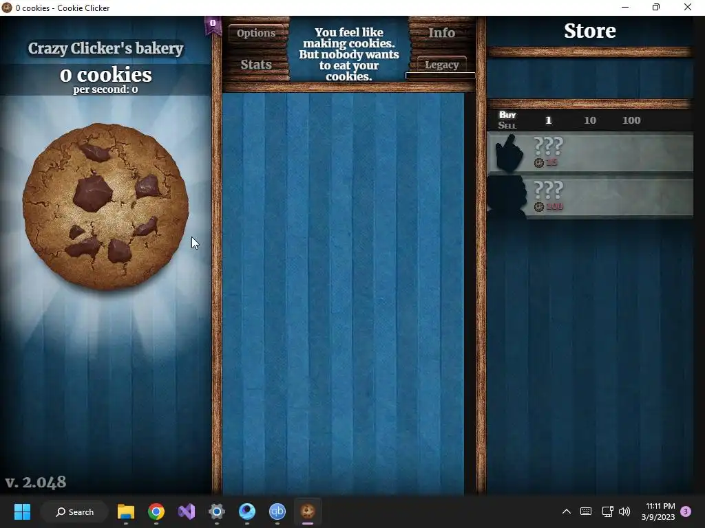Open the Stats panel
The image size is (705, 528).
[256, 64]
